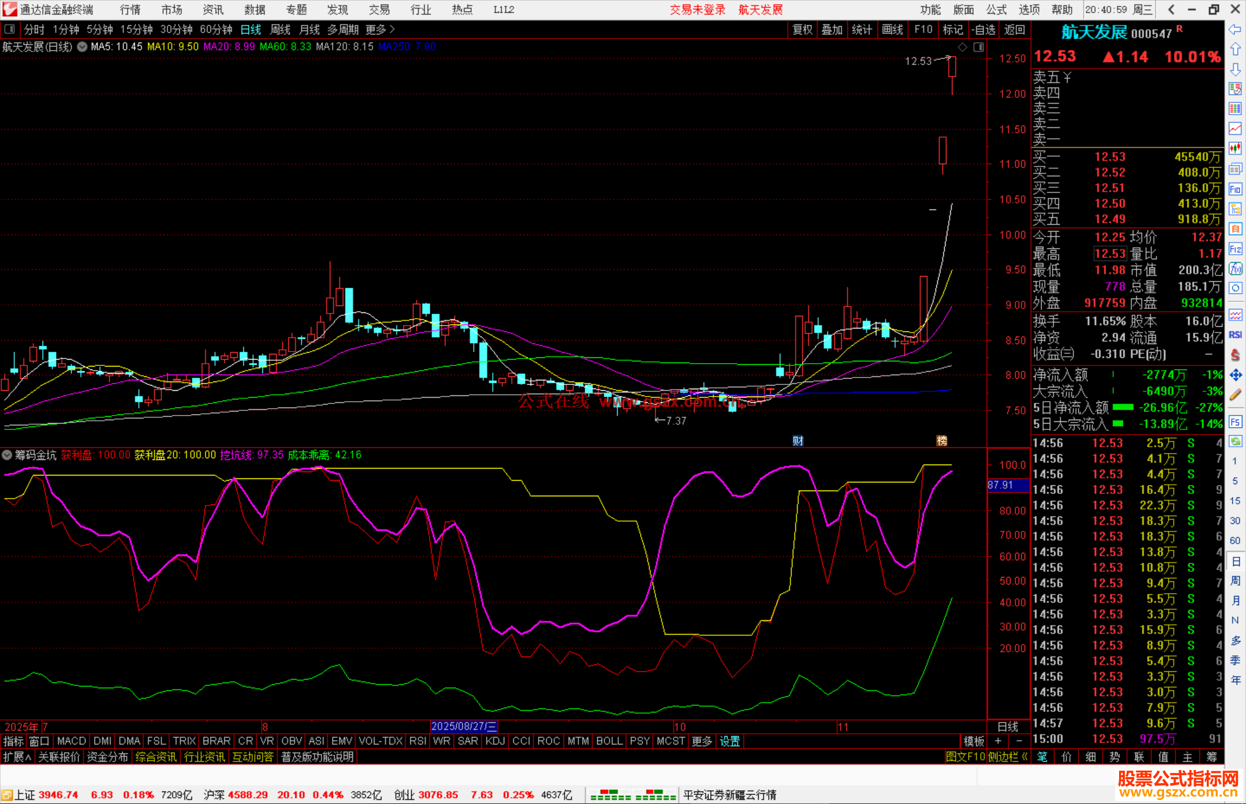This screenshot has height=804, width=1246.
Task: Click the 复权 button
Action: pos(802,29)
